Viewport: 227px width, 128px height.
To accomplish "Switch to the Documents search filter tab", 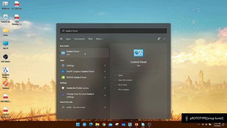I will [79, 39].
